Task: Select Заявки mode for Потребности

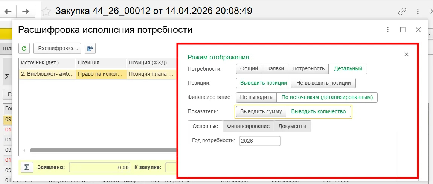Action: [x=275, y=69]
